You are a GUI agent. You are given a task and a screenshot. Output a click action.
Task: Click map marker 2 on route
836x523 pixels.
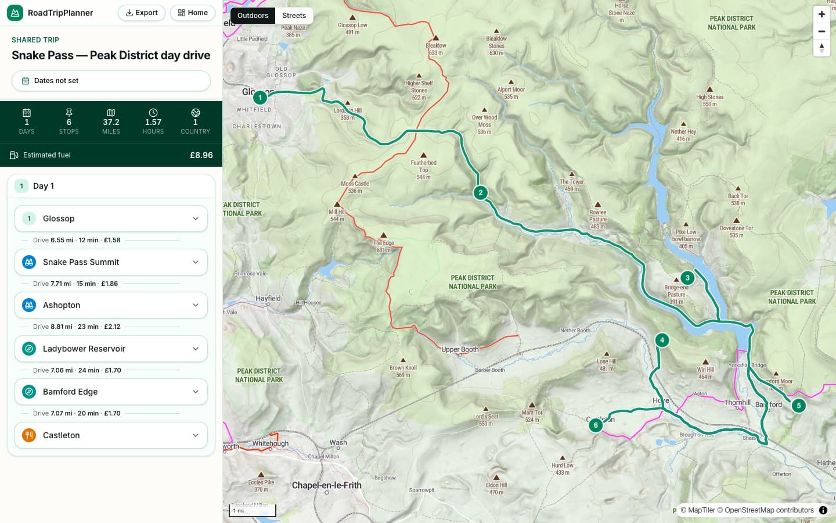(x=480, y=192)
